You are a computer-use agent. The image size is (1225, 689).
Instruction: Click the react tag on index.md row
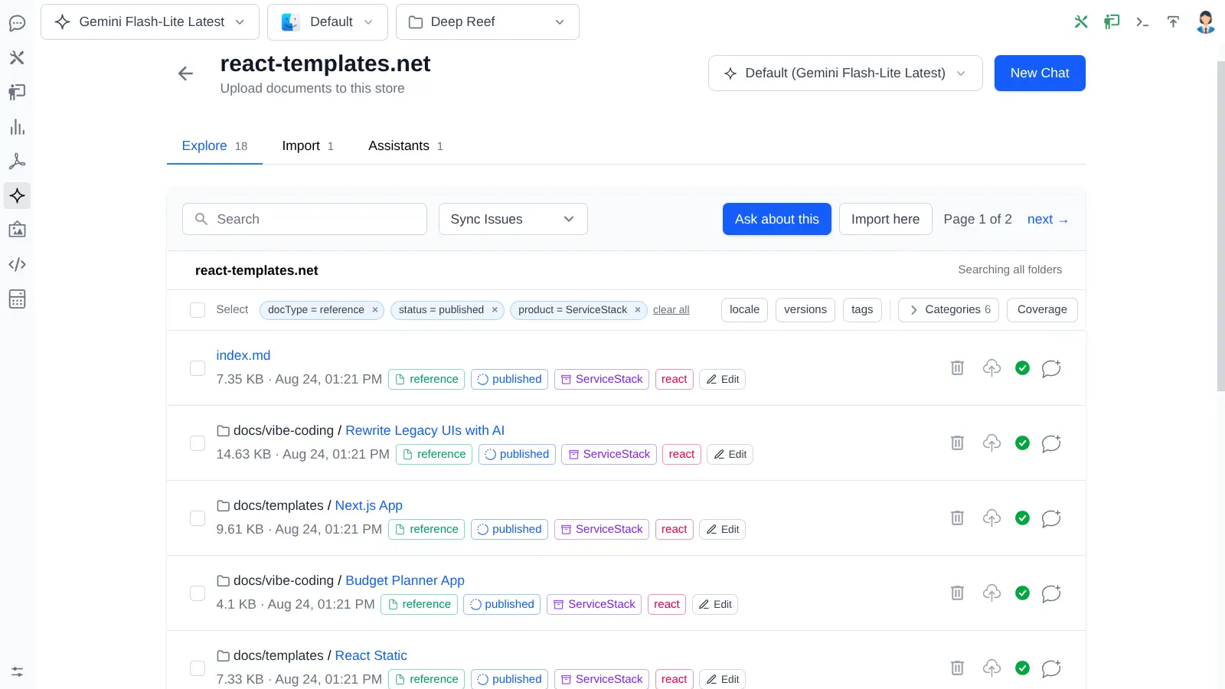[x=675, y=379]
